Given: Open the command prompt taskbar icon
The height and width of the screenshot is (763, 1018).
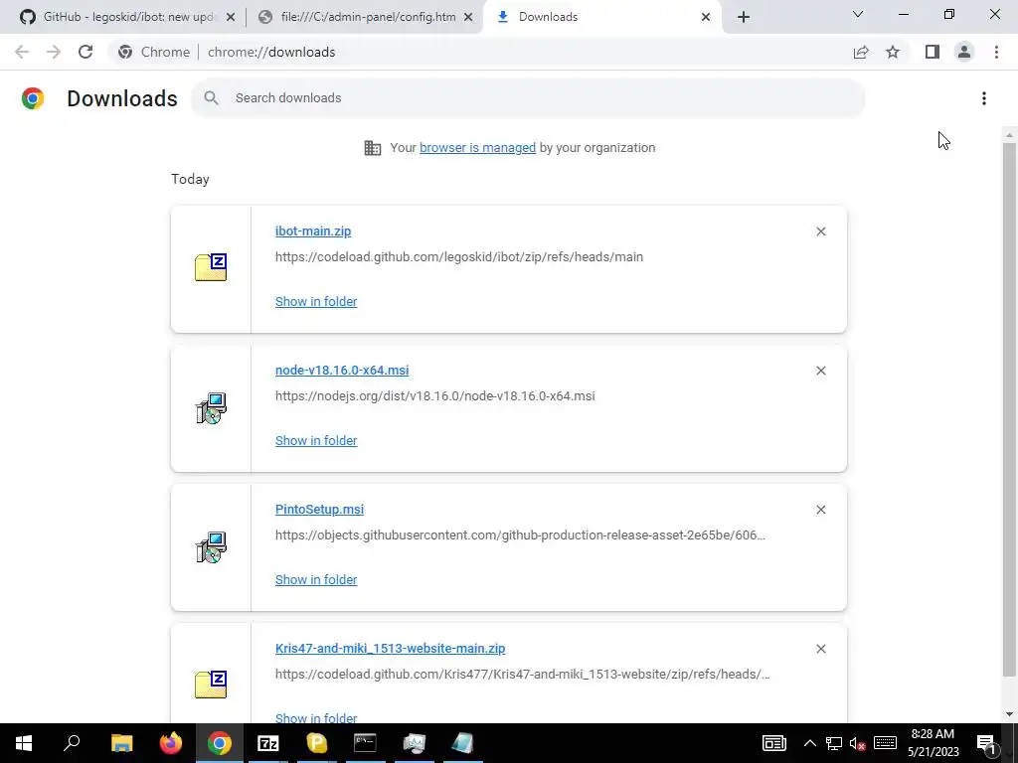Looking at the screenshot, I should pos(365,743).
